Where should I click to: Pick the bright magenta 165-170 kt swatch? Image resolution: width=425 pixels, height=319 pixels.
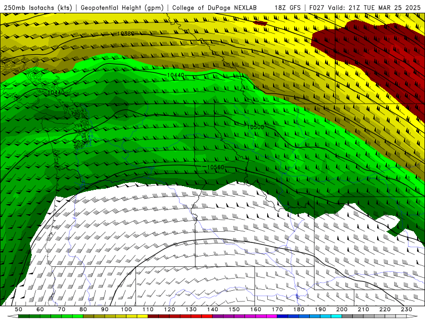click(x=271, y=316)
